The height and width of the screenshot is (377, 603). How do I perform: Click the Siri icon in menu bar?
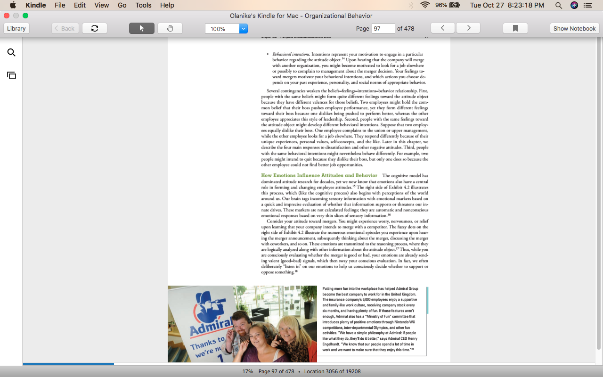[x=574, y=5]
